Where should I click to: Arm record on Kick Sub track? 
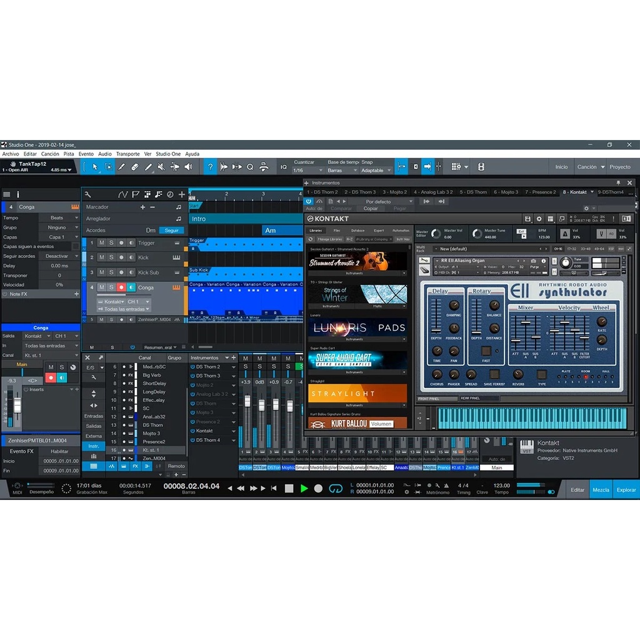[121, 272]
